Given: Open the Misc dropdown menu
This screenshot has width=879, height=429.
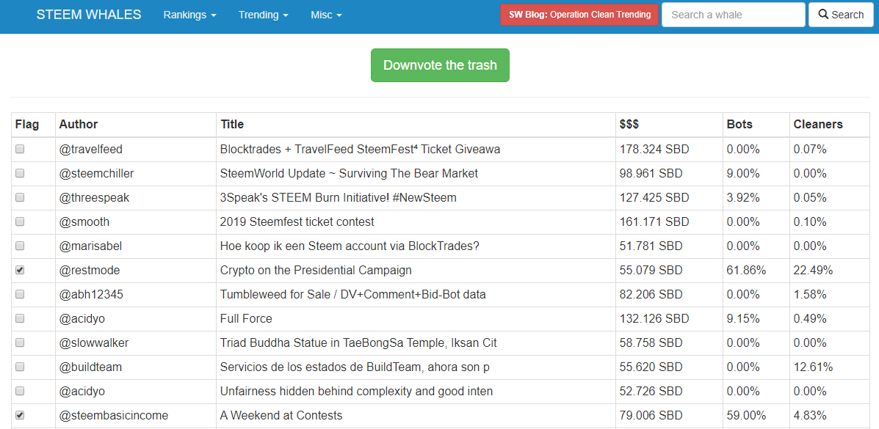Looking at the screenshot, I should (x=326, y=15).
